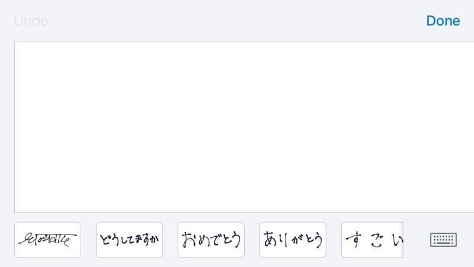Switch back to the keyboard icon
Screen dimensions: 474x267
pos(443,240)
